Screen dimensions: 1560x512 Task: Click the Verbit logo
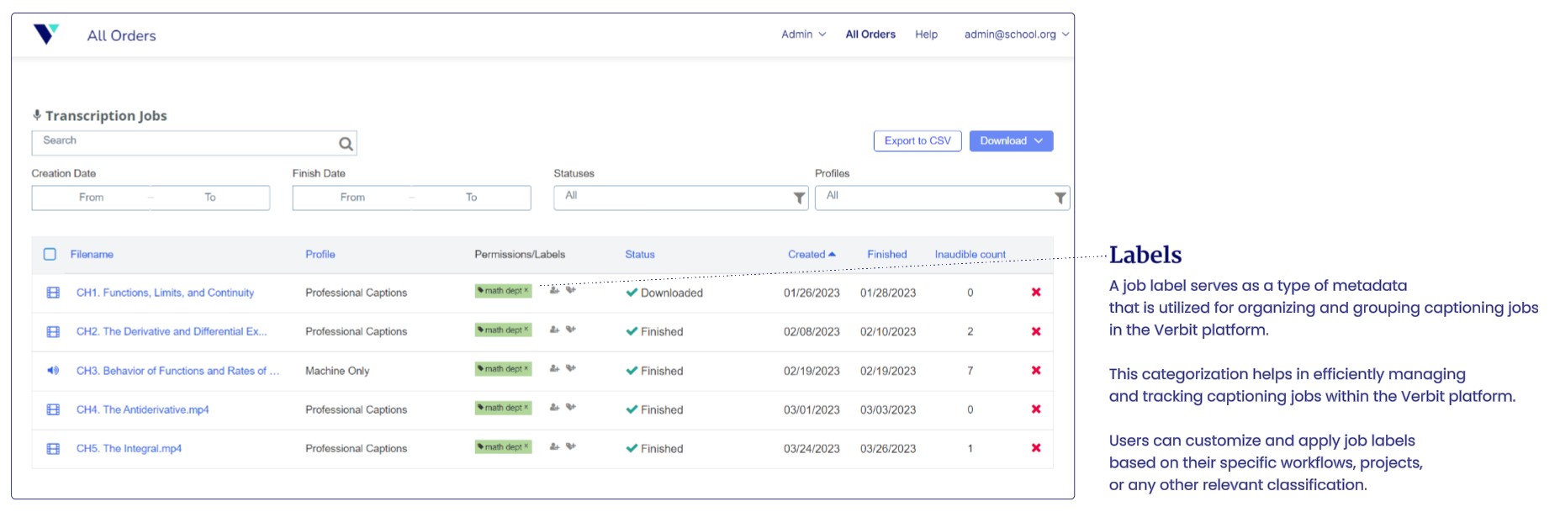[46, 34]
